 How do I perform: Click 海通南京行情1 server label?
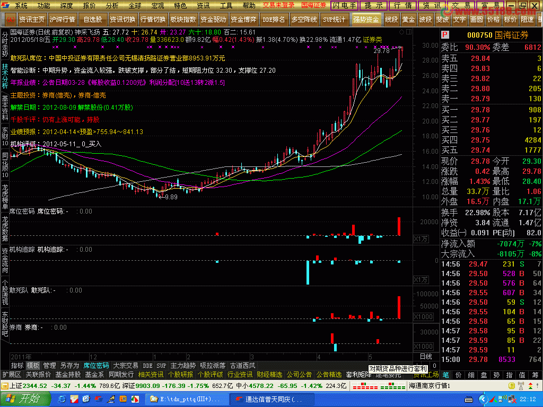(x=430, y=386)
